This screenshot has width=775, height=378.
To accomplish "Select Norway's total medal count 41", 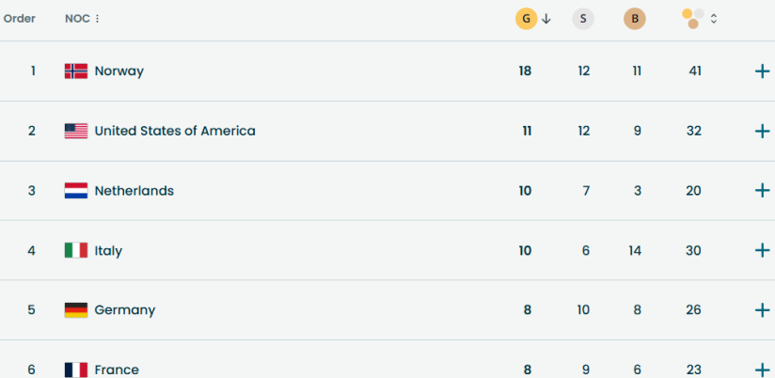I will tap(694, 71).
